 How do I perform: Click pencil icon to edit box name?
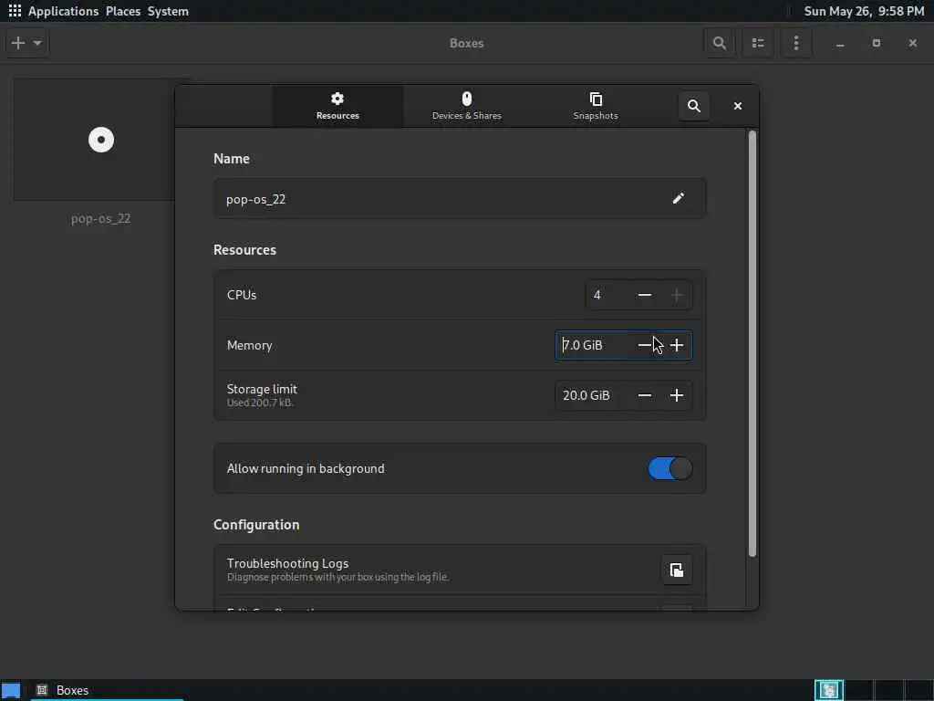point(679,198)
